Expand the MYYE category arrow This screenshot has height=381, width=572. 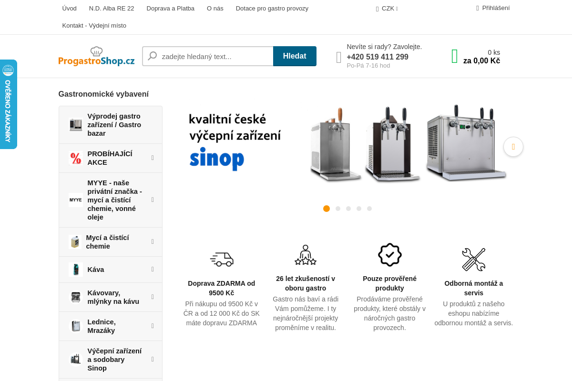[x=153, y=200]
